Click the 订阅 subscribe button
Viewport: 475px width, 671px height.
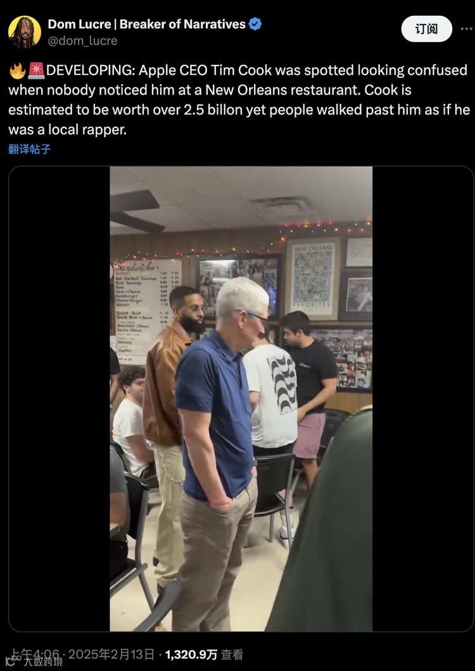coord(426,29)
